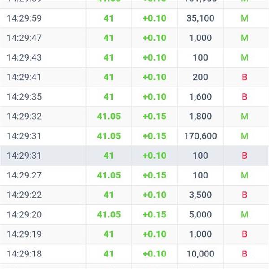
Task: Click +0.15 change at 14:29:20
Action: 155,215
